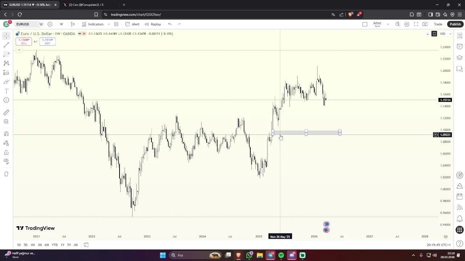465x261 pixels.
Task: Open the Alerts clock icon in right sidebar
Action: coord(460,46)
